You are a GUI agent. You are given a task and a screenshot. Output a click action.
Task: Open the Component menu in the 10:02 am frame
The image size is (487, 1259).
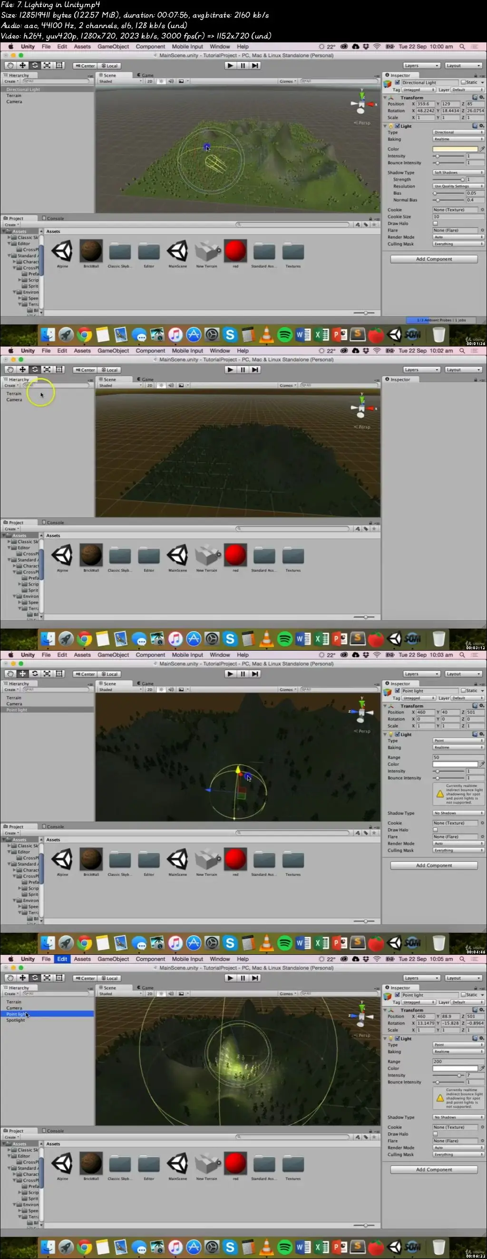click(x=150, y=351)
